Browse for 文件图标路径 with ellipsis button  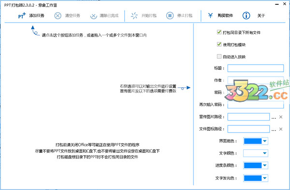pos(274,130)
